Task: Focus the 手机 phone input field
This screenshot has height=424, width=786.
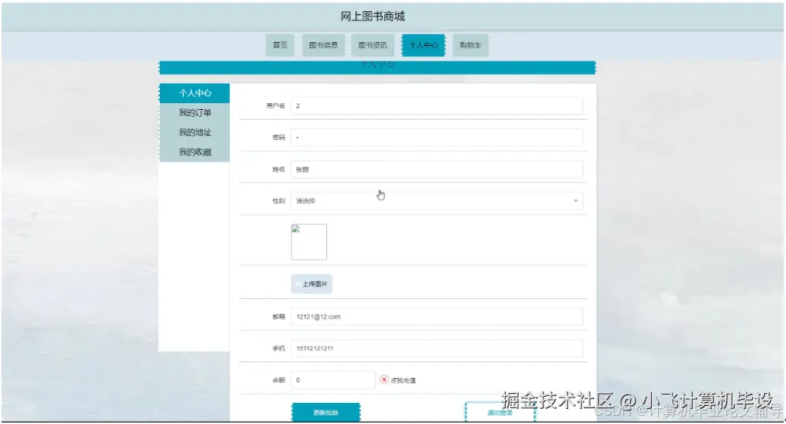Action: 436,349
